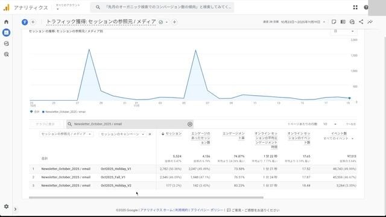Image resolution: width=386 pixels, height=217 pixels.
Task: Click Oct2025_Holiday_V1 campaign cell
Action: tap(116, 169)
